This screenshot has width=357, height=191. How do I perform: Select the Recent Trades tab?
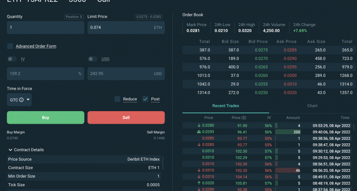tap(226, 106)
